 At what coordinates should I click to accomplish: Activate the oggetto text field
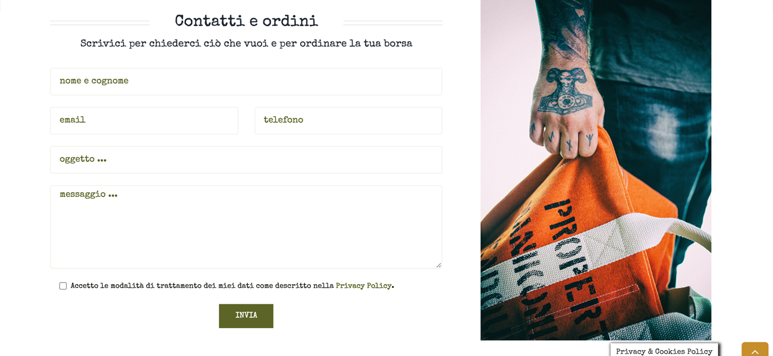tap(246, 160)
